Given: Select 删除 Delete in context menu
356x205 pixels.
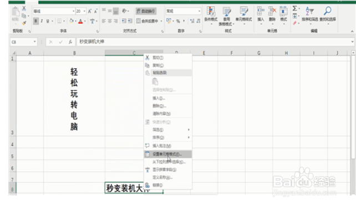Looking at the screenshot, I should [168, 106].
